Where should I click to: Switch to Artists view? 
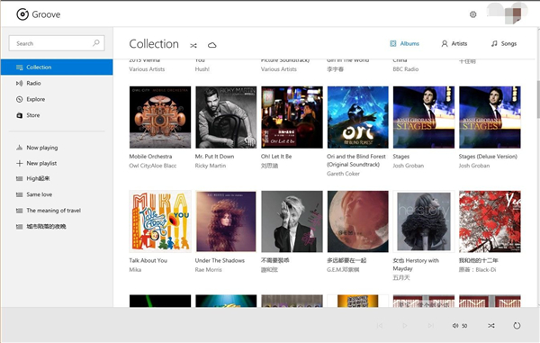pos(454,43)
